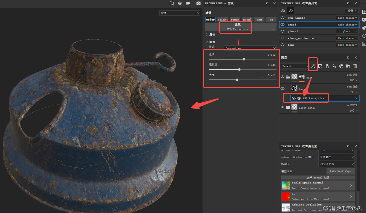Screen dimensions: 366x213
Task: Hide the HSL Perceptive filter effect
Action: tap(294, 98)
